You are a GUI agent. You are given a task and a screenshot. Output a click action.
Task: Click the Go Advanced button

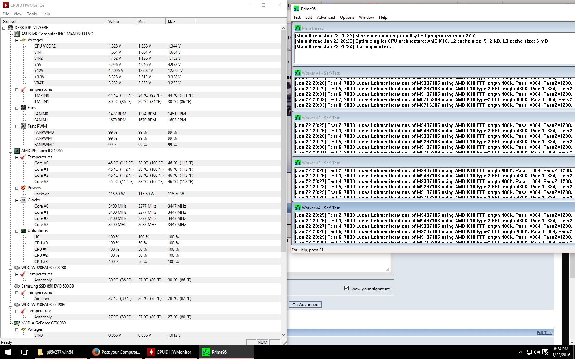click(305, 305)
